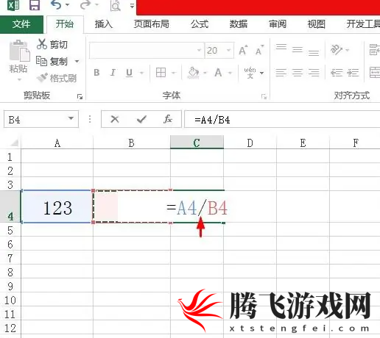Click the Insert Function fx icon
The image size is (380, 338).
[168, 119]
